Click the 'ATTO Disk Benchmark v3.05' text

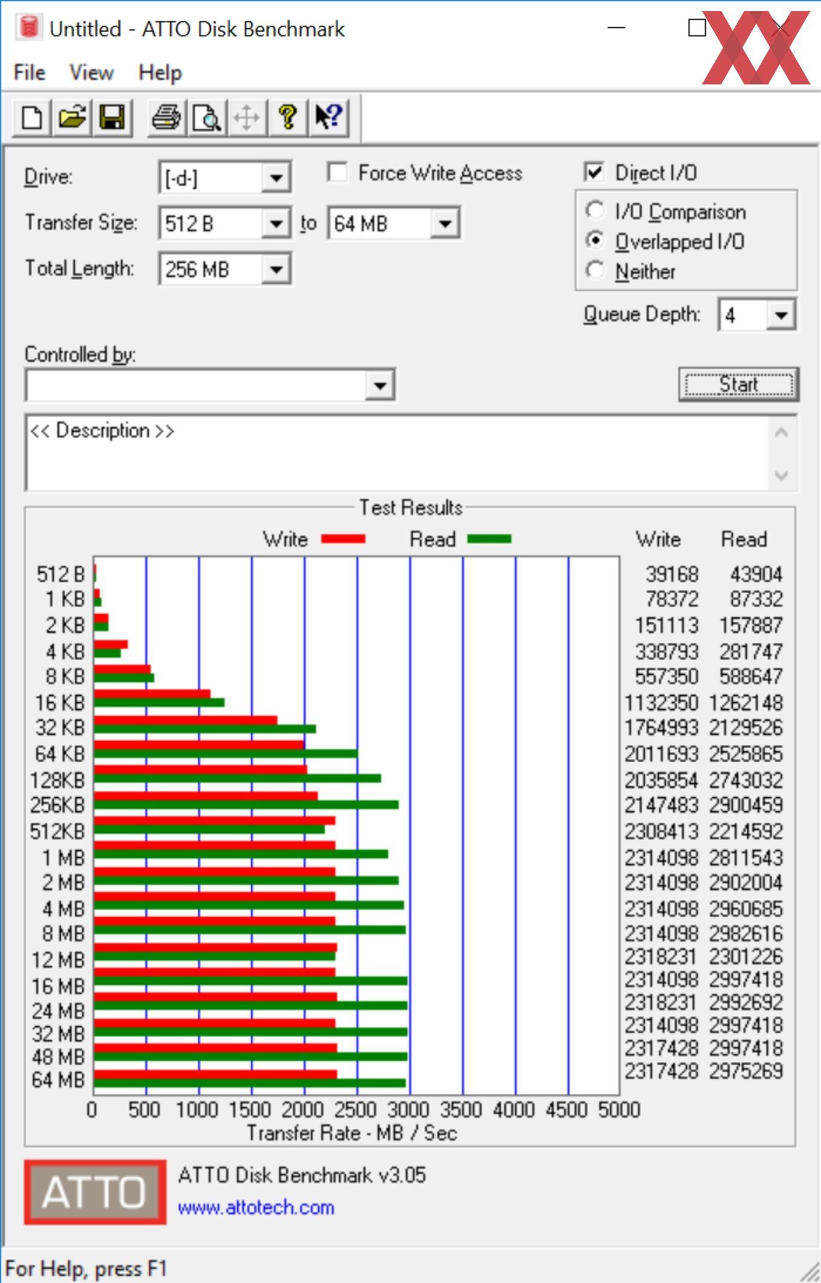tap(302, 1175)
